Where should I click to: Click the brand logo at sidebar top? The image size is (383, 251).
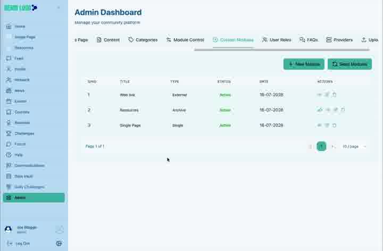click(21, 7)
